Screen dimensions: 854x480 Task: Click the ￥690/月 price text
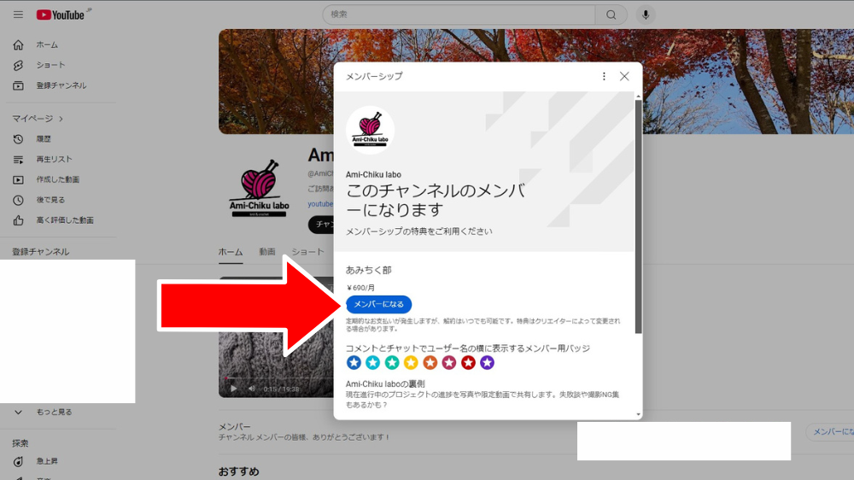point(360,288)
